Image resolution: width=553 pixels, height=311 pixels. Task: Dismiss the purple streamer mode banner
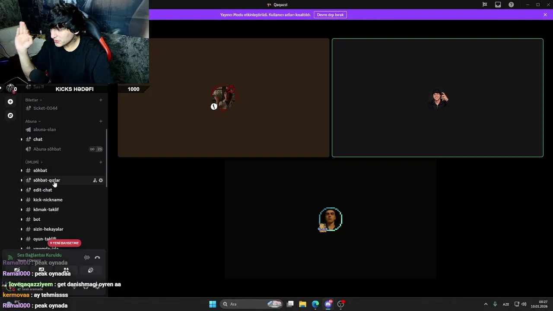click(545, 15)
